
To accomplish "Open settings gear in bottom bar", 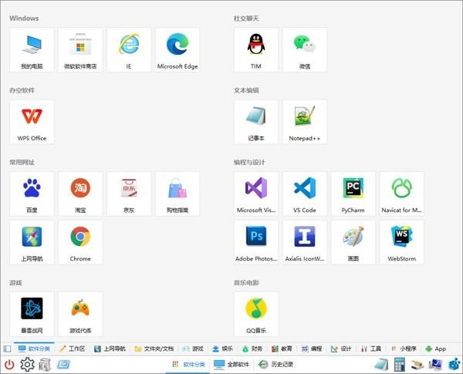I will point(27,364).
